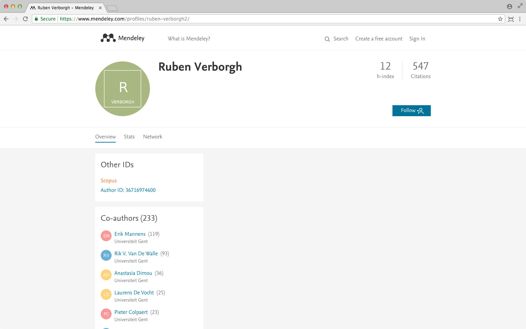Click Anastasia Dimou's AD avatar
The width and height of the screenshot is (526, 329).
106,275
